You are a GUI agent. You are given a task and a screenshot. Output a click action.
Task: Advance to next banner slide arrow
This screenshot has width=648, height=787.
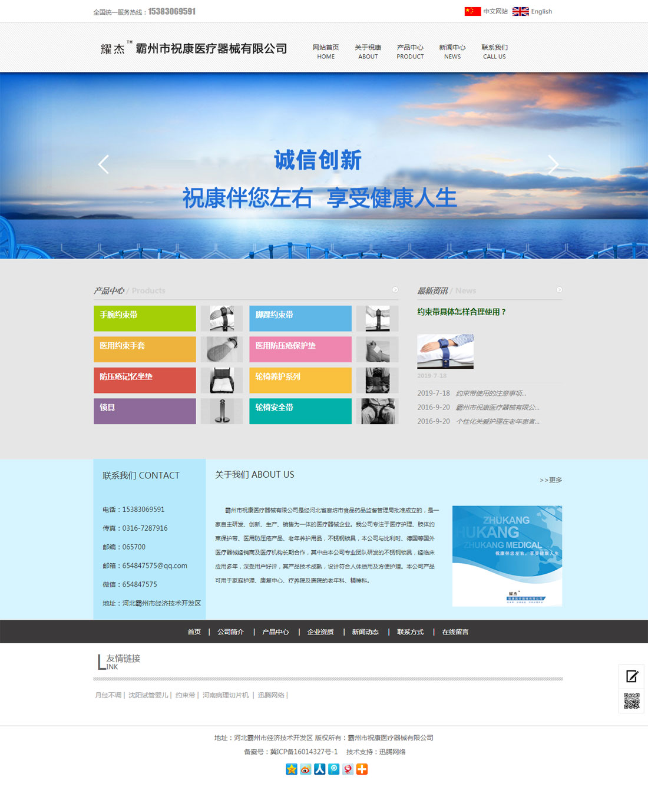coord(553,164)
